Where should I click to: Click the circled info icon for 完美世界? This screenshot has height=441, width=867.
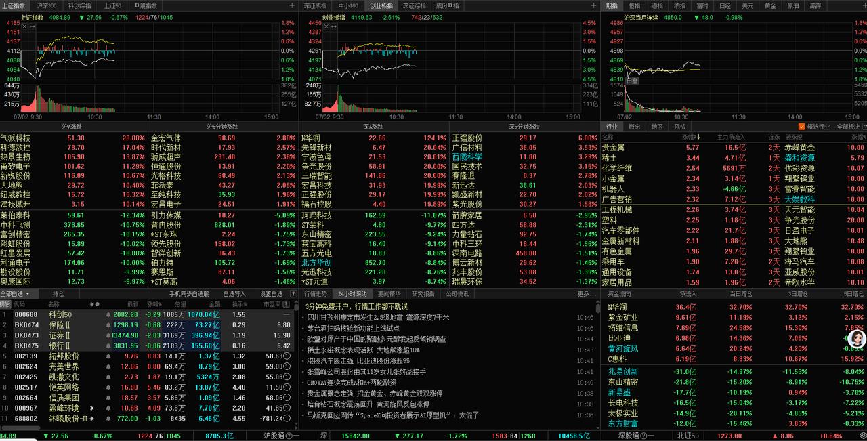tap(287, 366)
